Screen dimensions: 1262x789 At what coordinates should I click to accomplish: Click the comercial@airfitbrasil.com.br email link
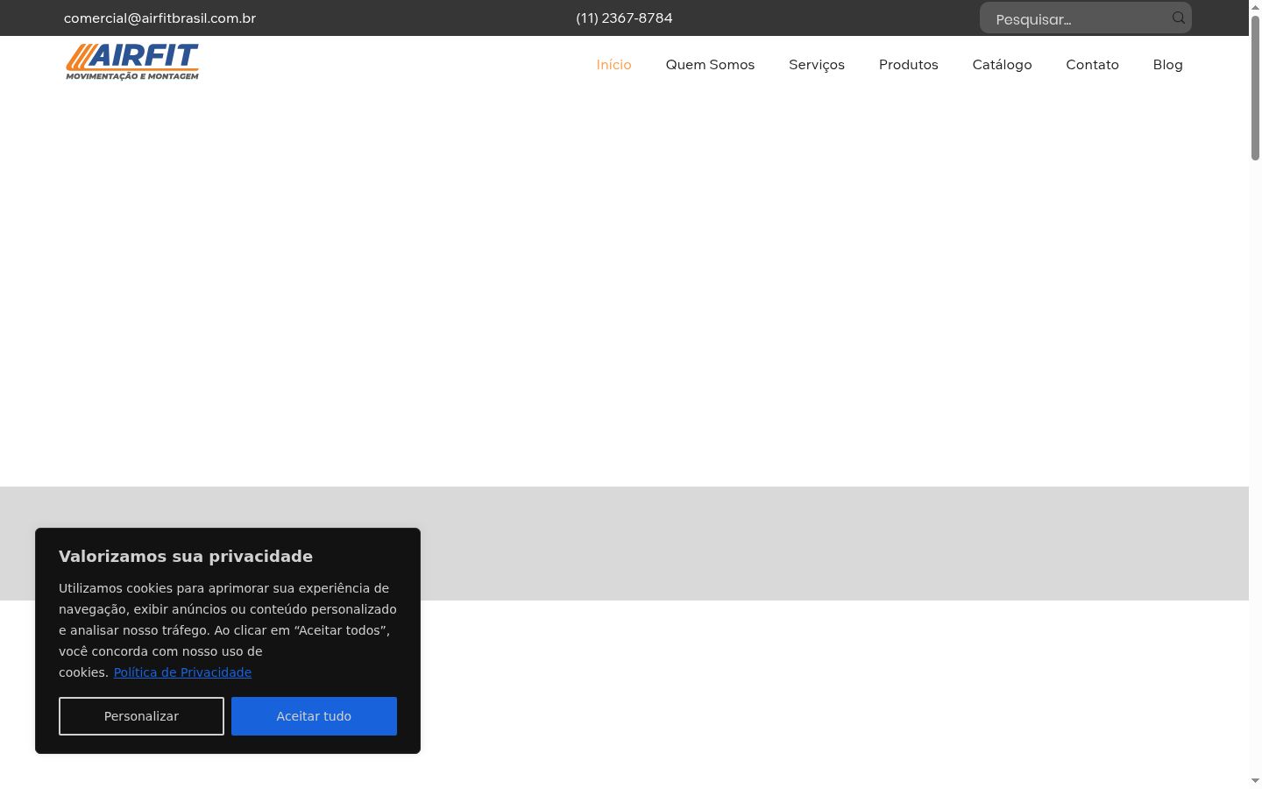[x=160, y=18]
